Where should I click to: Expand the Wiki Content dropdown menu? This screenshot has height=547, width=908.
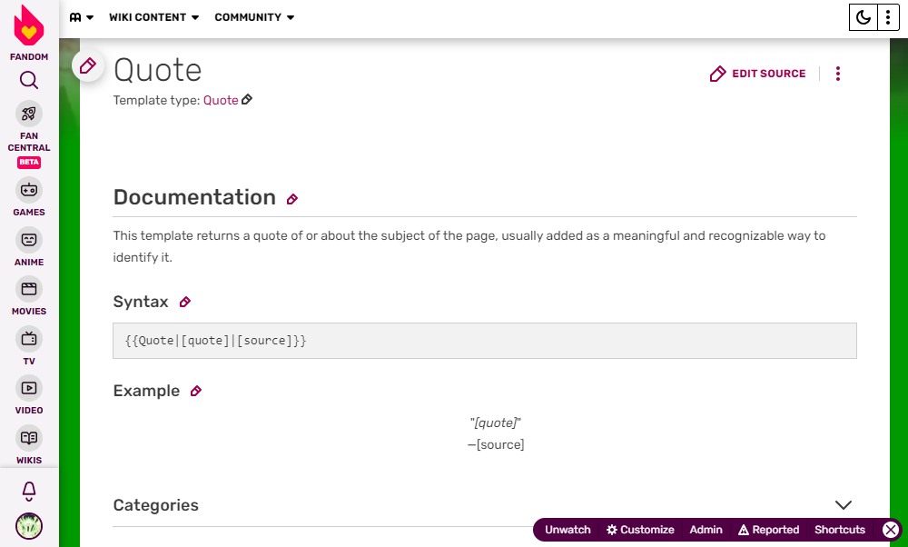tap(153, 17)
